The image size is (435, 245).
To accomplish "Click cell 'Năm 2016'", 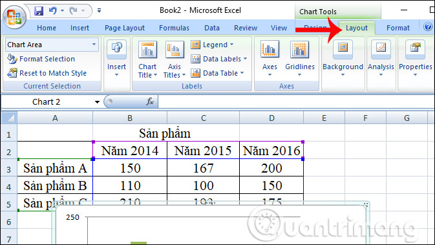I will 271,151.
